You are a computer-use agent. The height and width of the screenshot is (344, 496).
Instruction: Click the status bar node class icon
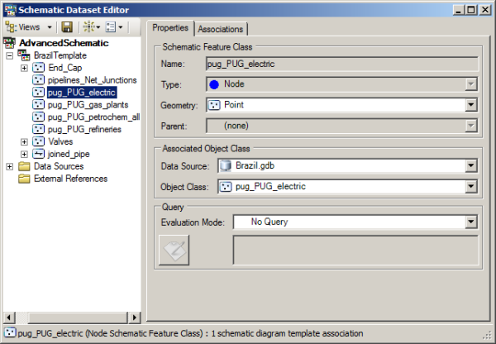10,332
